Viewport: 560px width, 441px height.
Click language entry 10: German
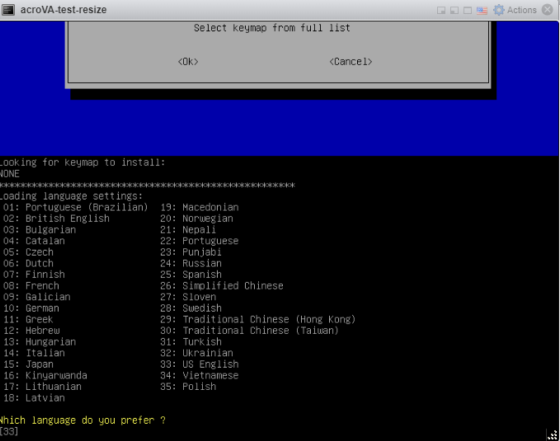tap(31, 308)
